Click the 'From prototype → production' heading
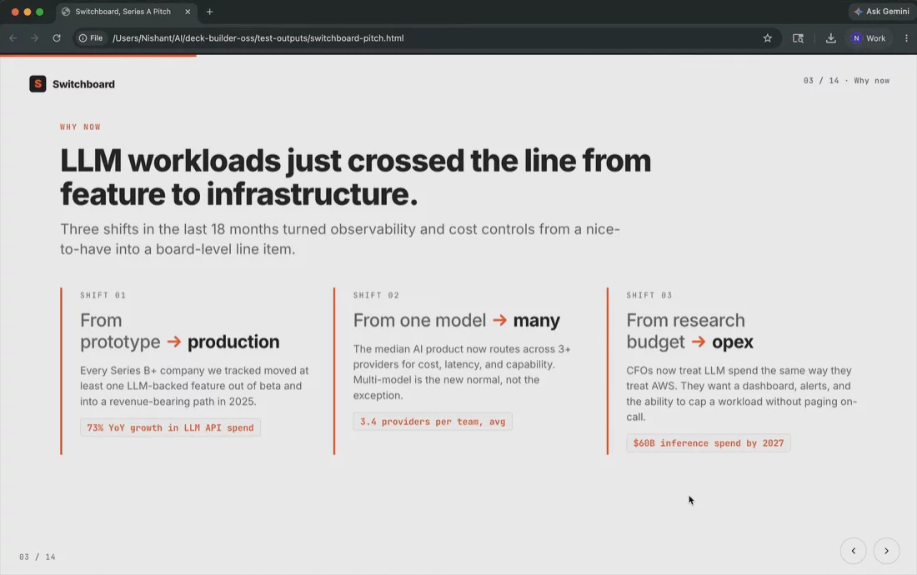This screenshot has height=575, width=917. tap(179, 331)
